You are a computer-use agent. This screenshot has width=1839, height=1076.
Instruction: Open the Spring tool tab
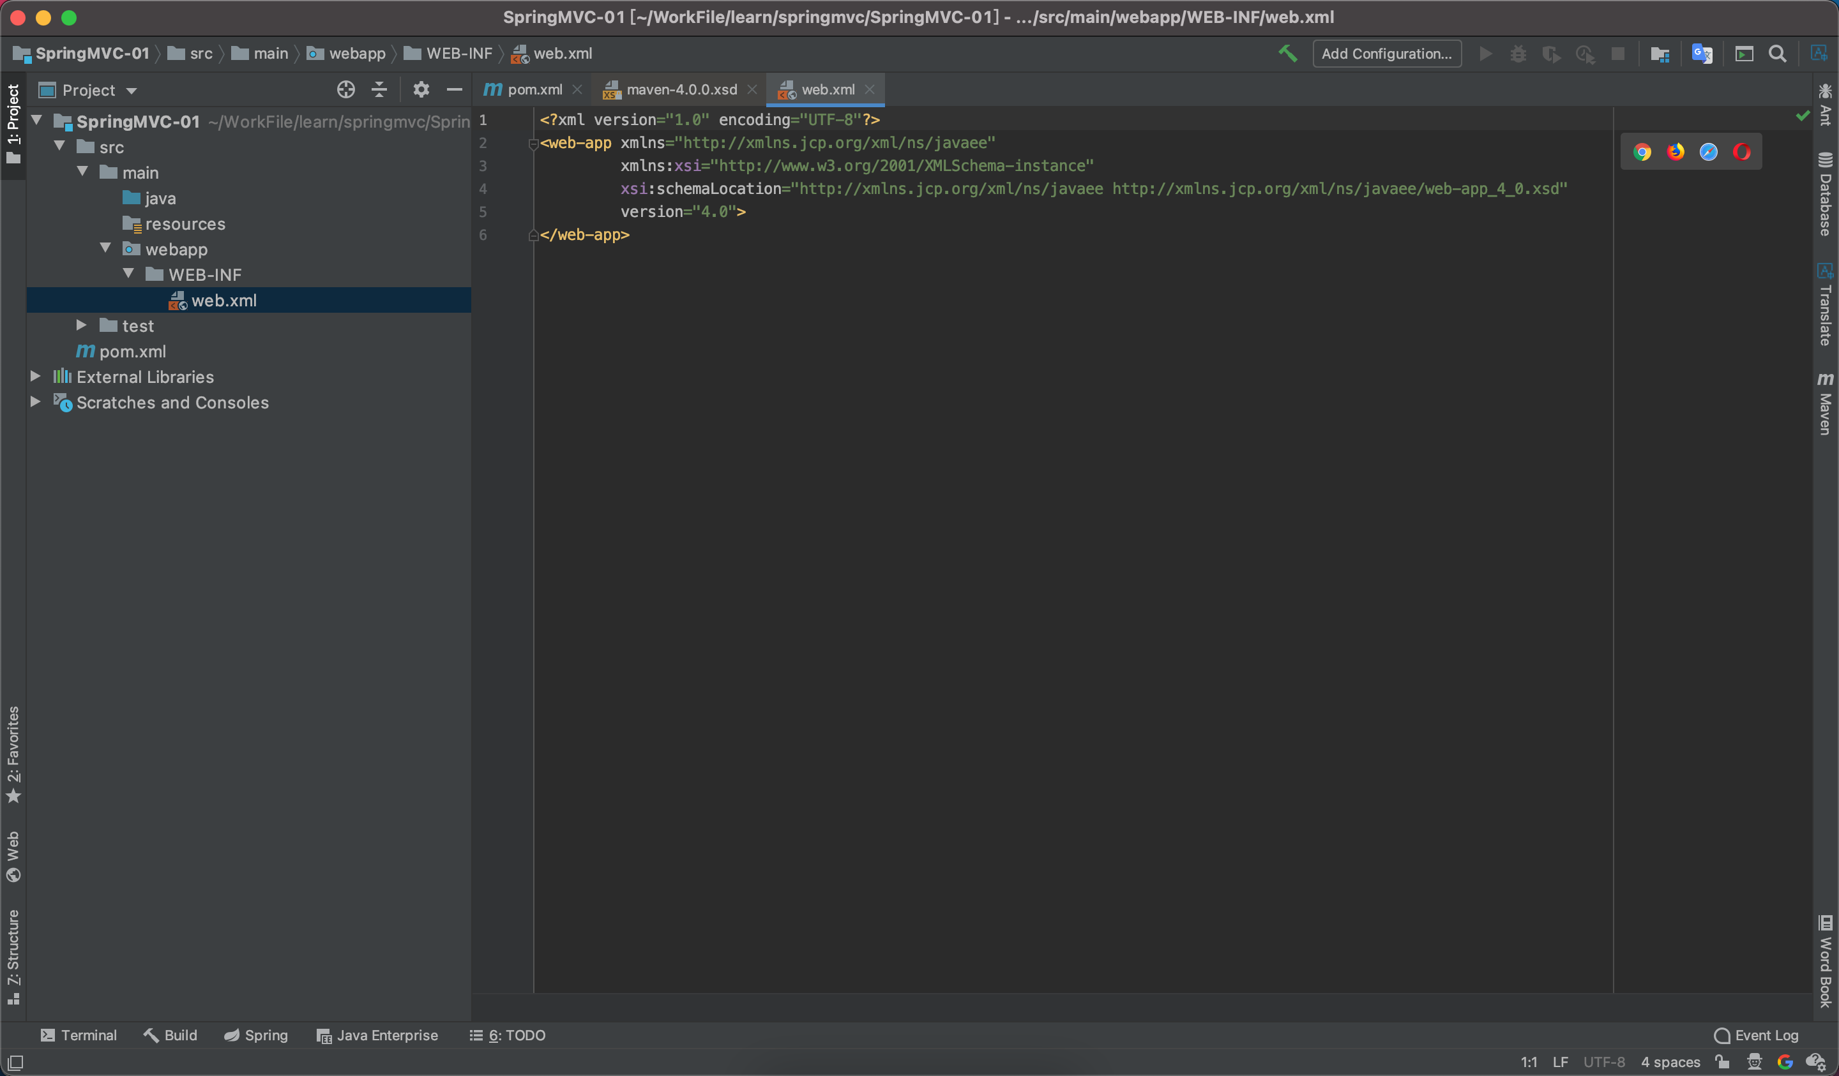[x=256, y=1035]
